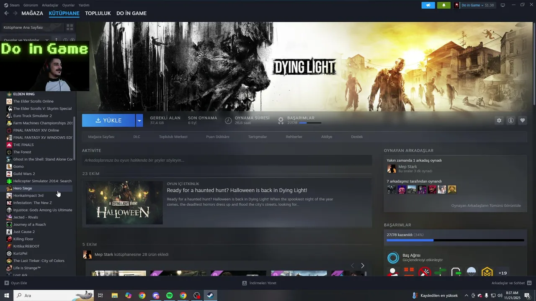
Task: Click the activity comment input field
Action: point(227,160)
